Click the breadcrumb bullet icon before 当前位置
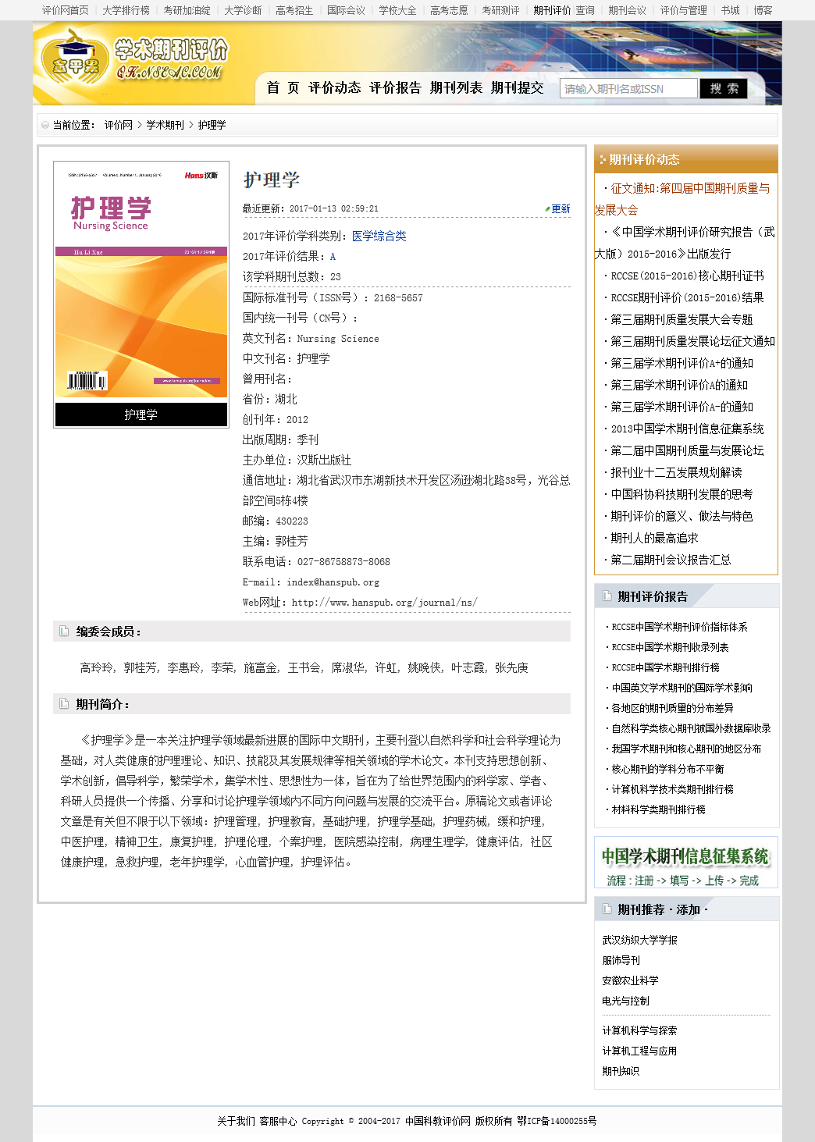 pos(45,125)
